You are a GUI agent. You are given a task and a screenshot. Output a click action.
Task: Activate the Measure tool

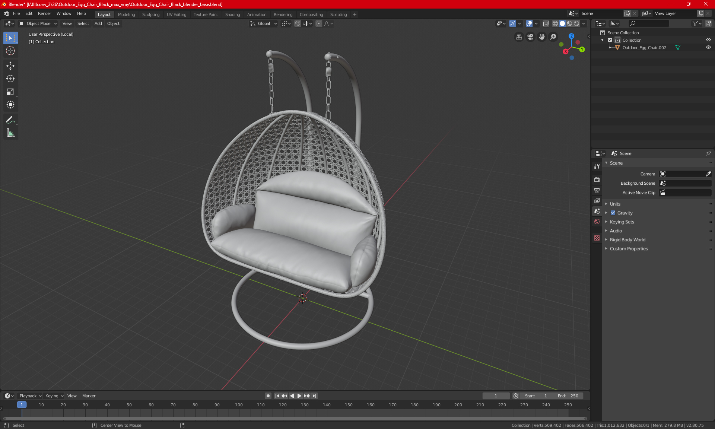(x=10, y=133)
